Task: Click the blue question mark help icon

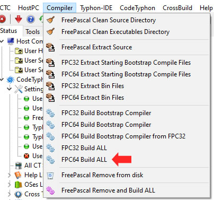Action: pos(31,19)
